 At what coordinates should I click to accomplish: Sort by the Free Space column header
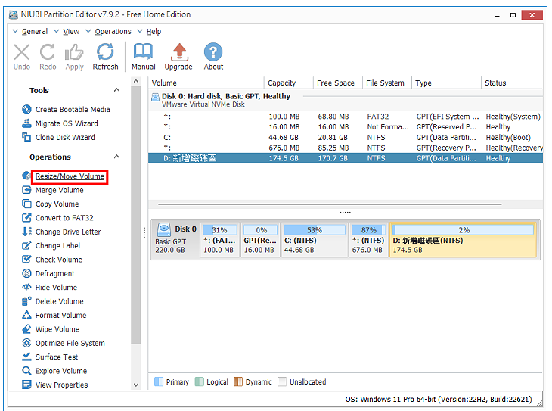(338, 83)
